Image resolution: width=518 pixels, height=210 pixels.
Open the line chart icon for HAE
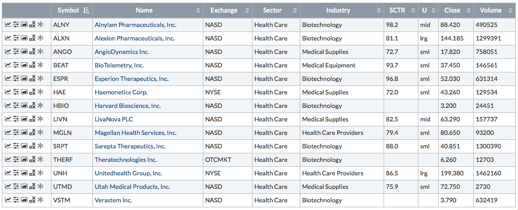[8, 93]
